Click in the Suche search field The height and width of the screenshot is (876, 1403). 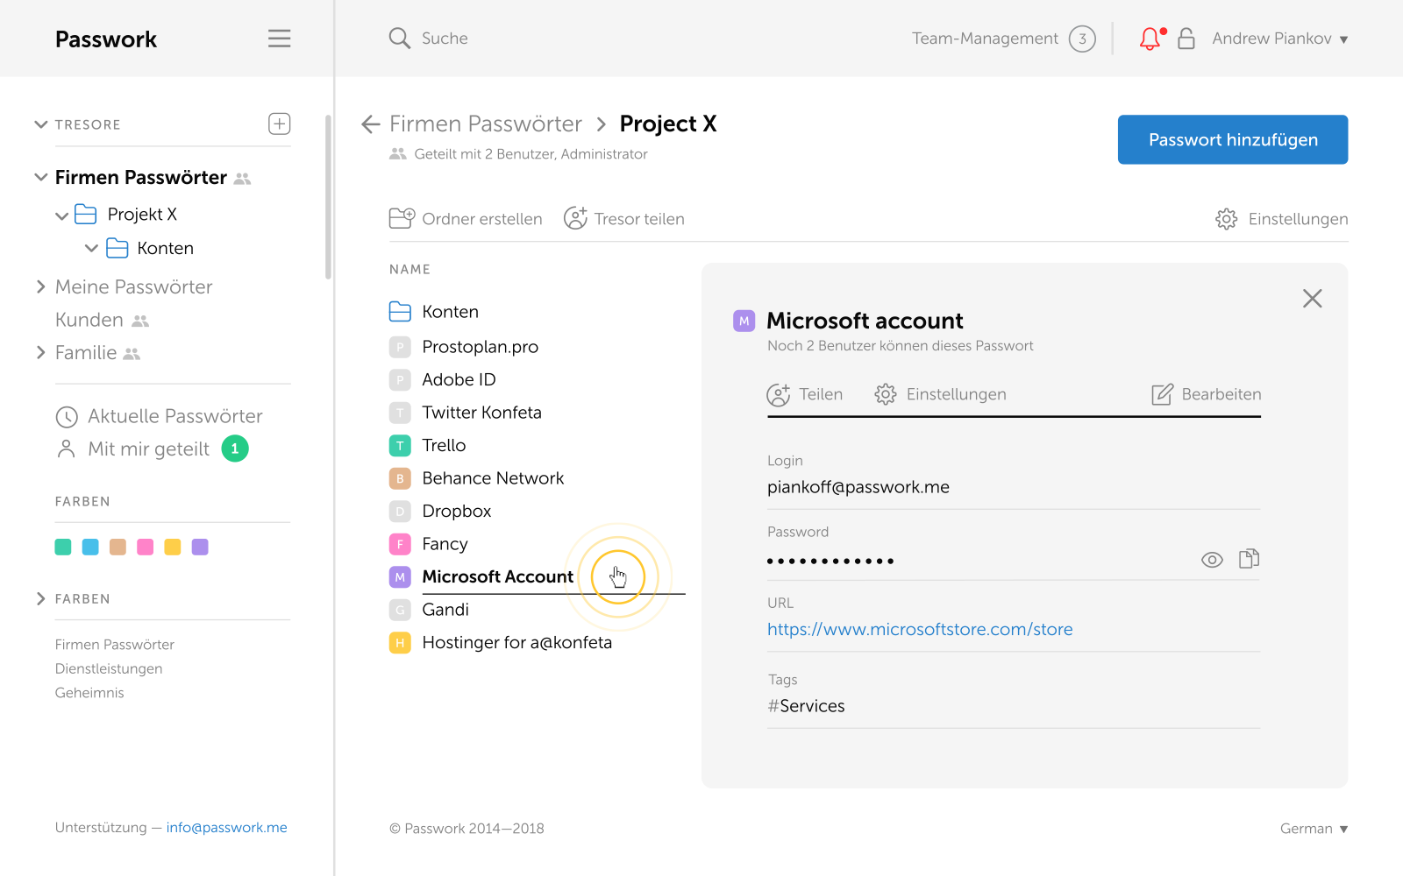coord(445,39)
